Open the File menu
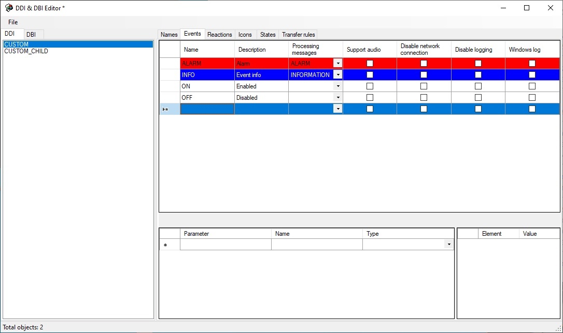563x333 pixels. (13, 22)
